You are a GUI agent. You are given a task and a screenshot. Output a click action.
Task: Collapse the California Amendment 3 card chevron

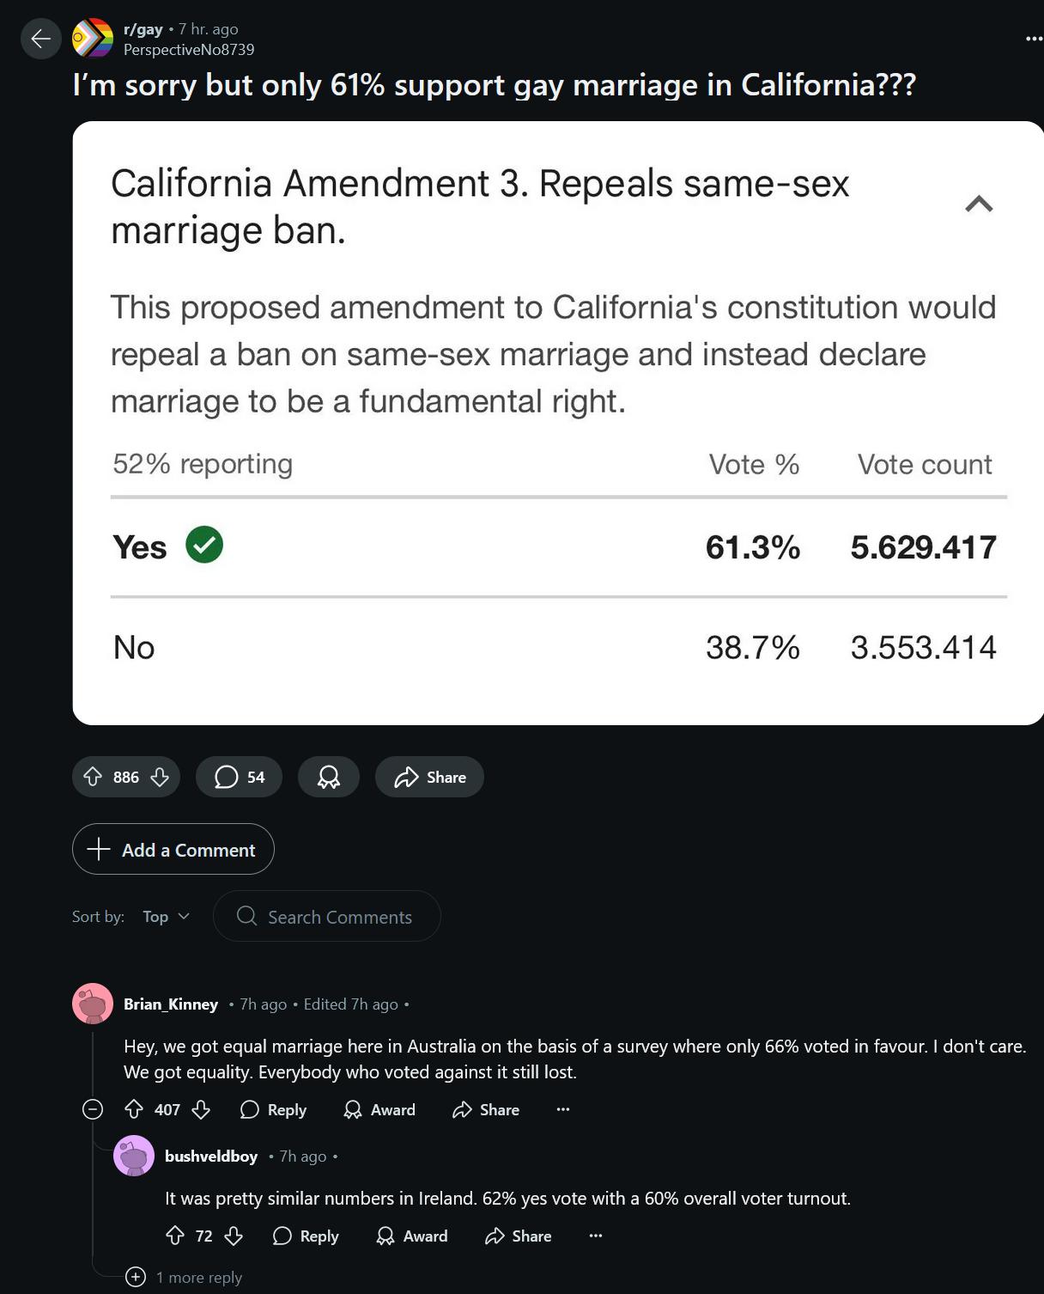click(x=979, y=204)
